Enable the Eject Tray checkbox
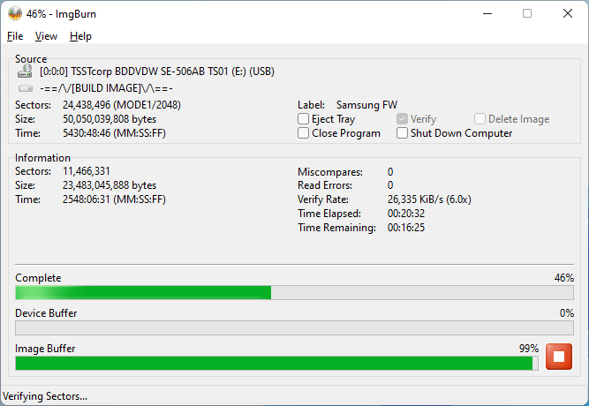 coord(304,119)
